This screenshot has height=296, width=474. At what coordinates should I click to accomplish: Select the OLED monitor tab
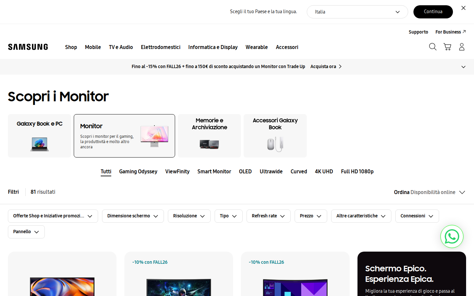[245, 172]
